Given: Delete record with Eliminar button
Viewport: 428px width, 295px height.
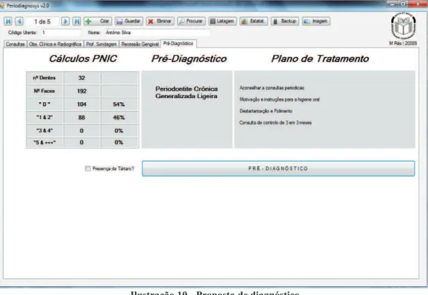Looking at the screenshot, I should (x=160, y=21).
